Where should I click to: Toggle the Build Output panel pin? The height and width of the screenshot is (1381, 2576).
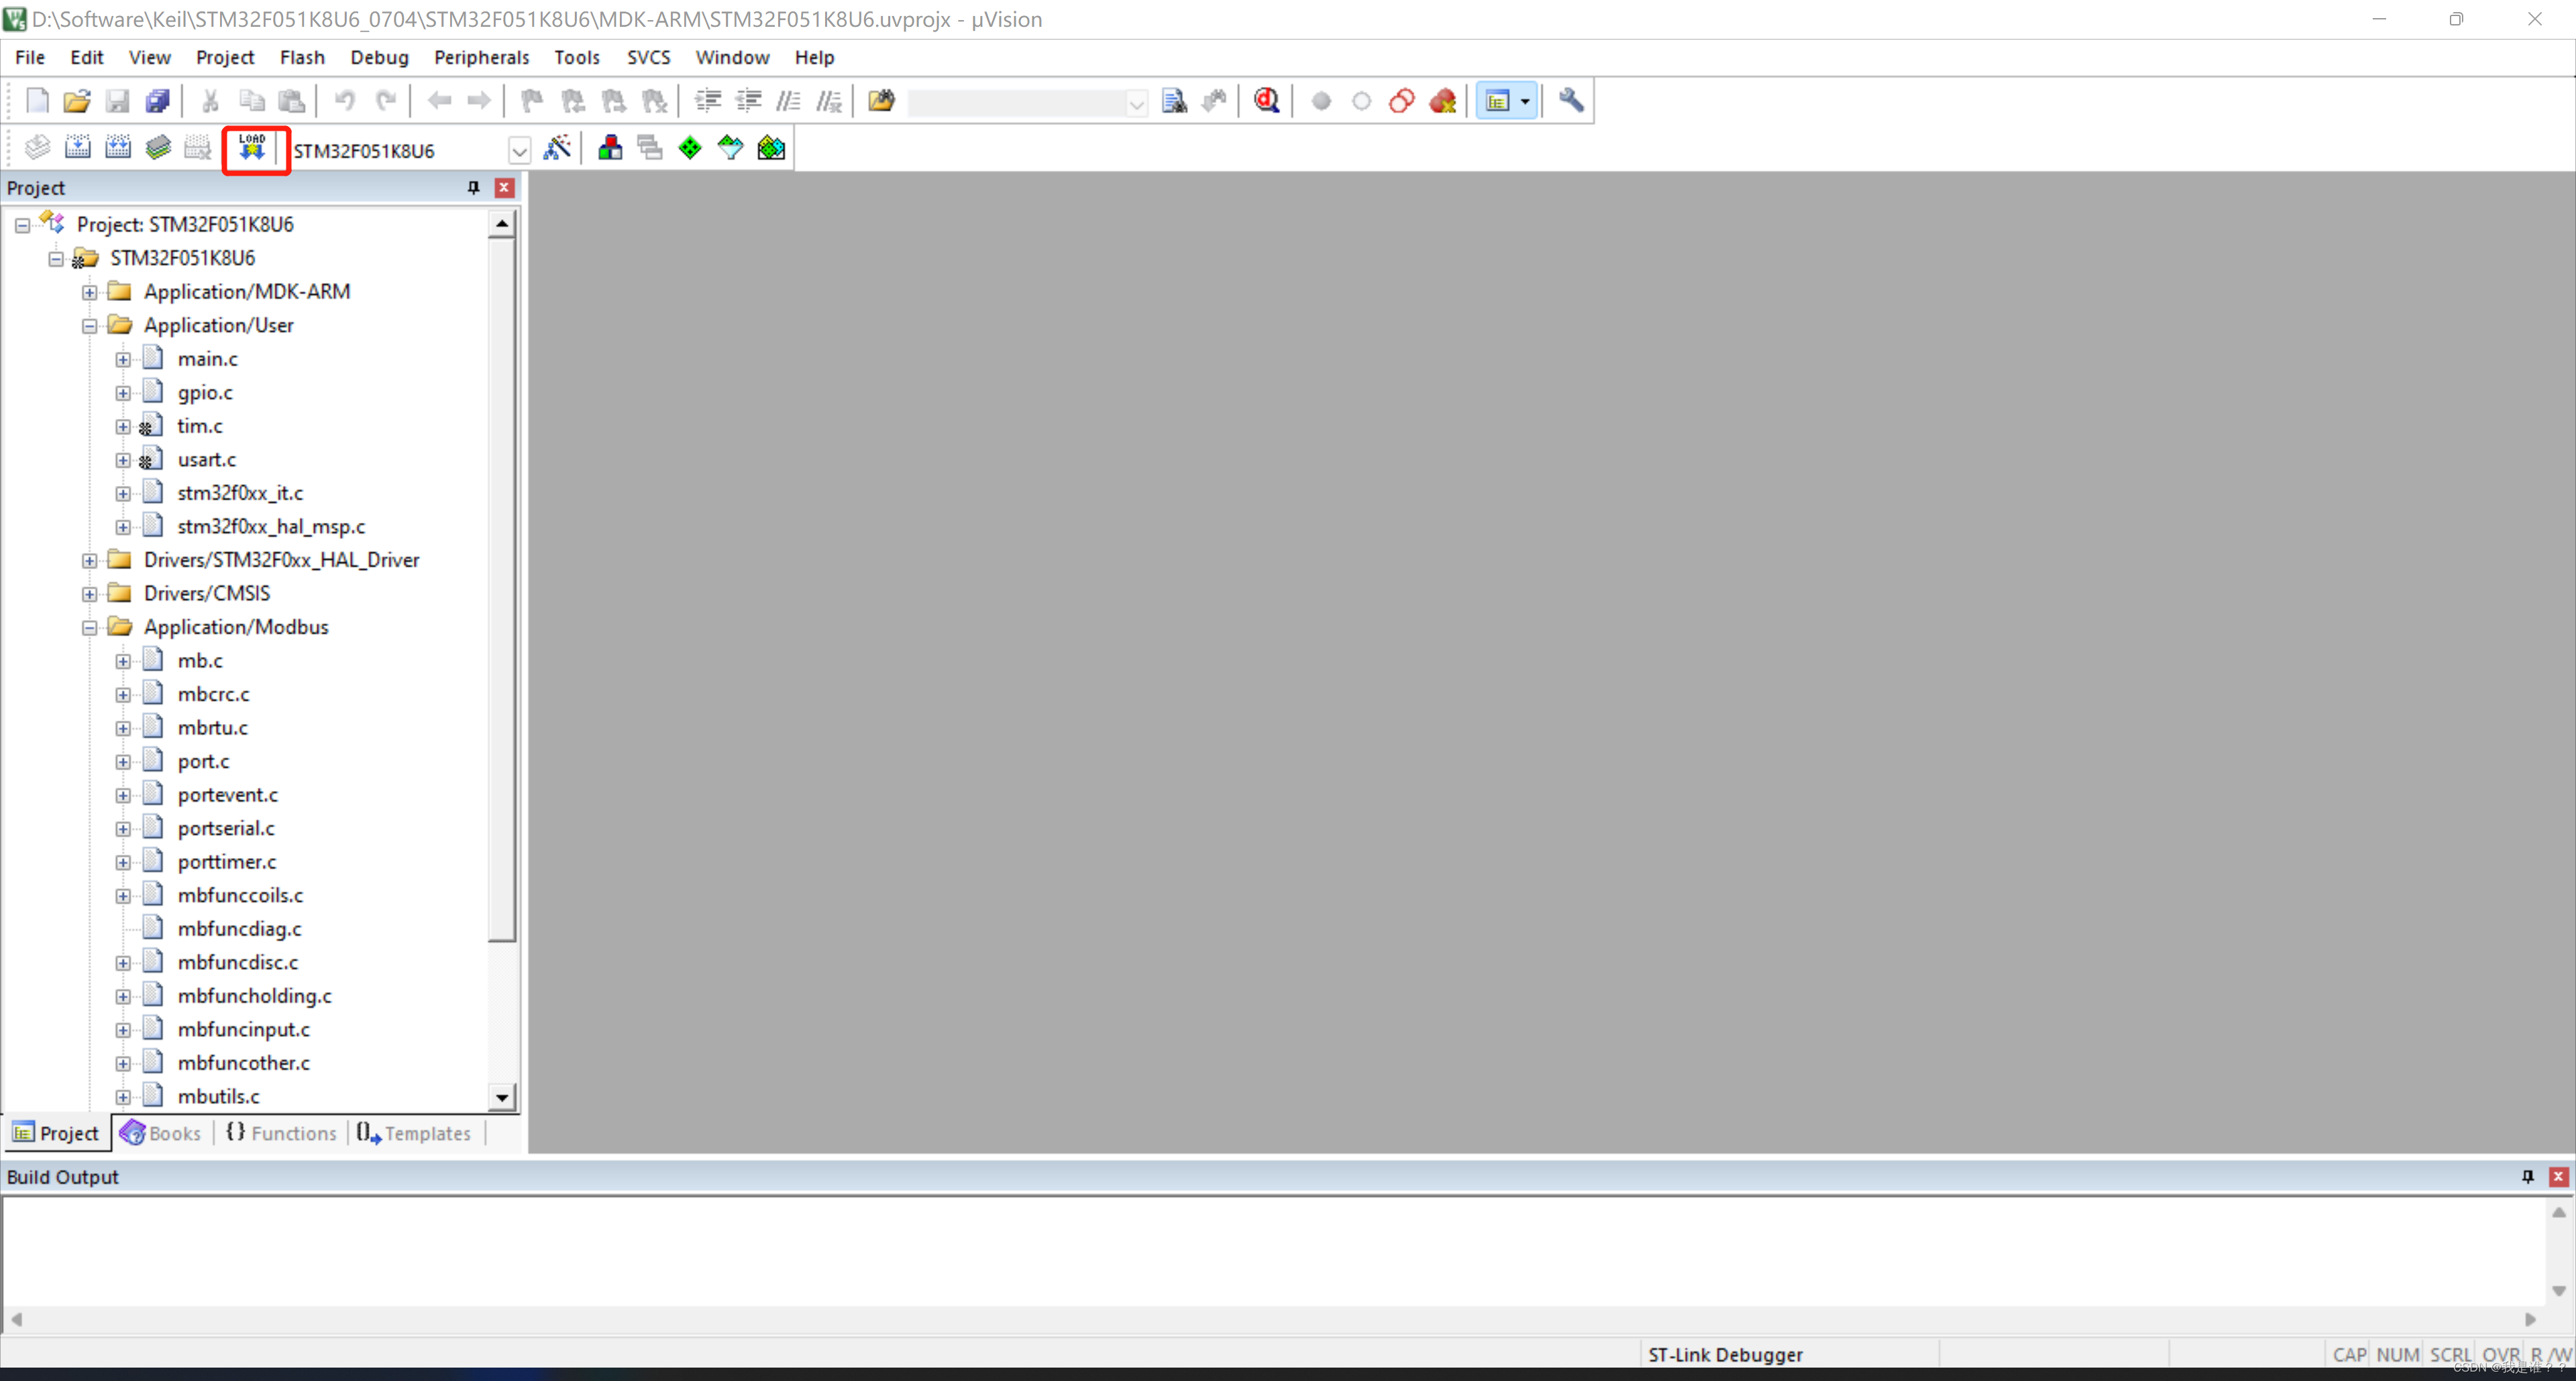coord(2527,1176)
